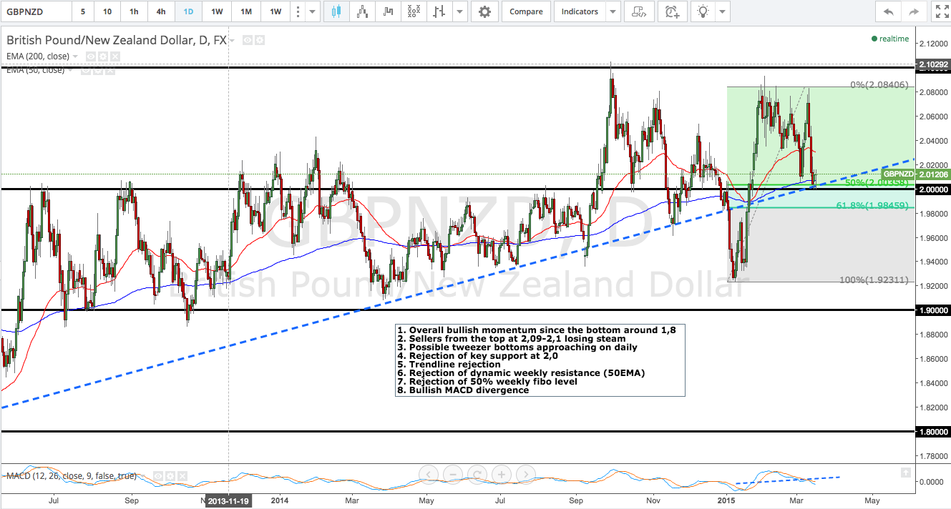Image resolution: width=951 pixels, height=509 pixels.
Task: Select the candlestick chart style icon
Action: pyautogui.click(x=337, y=11)
